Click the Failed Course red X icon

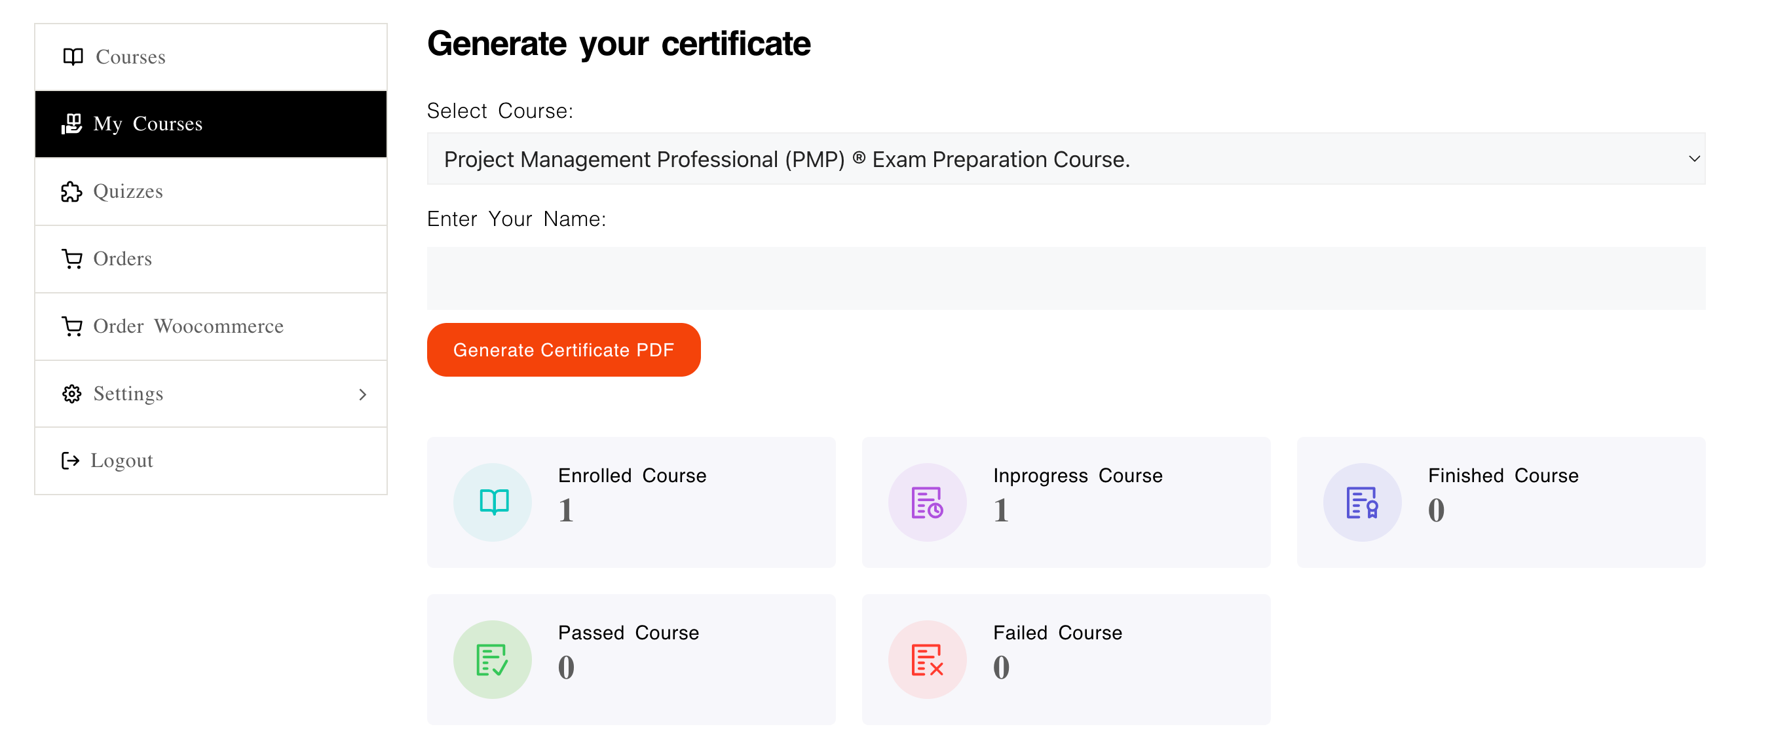pos(926,660)
